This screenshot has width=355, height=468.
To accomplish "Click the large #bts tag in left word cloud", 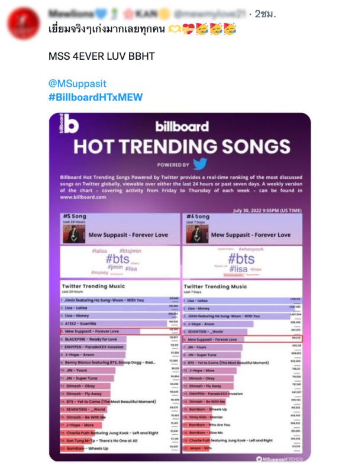I will click(118, 259).
